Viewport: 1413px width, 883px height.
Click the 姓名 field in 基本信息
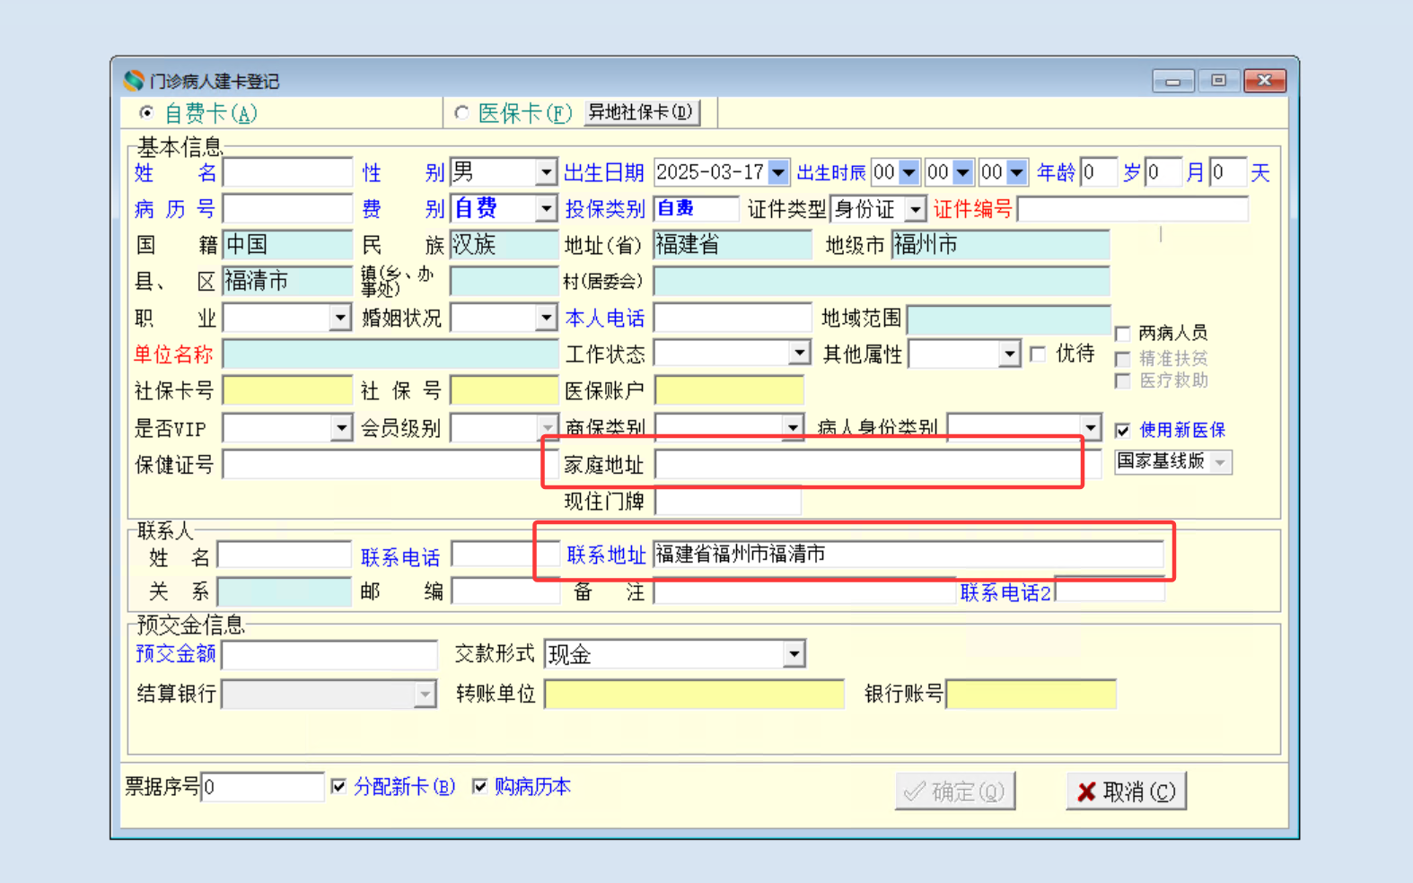pos(287,172)
